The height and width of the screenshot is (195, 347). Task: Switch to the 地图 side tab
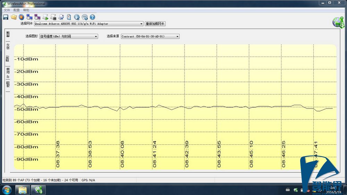[x=8, y=85]
